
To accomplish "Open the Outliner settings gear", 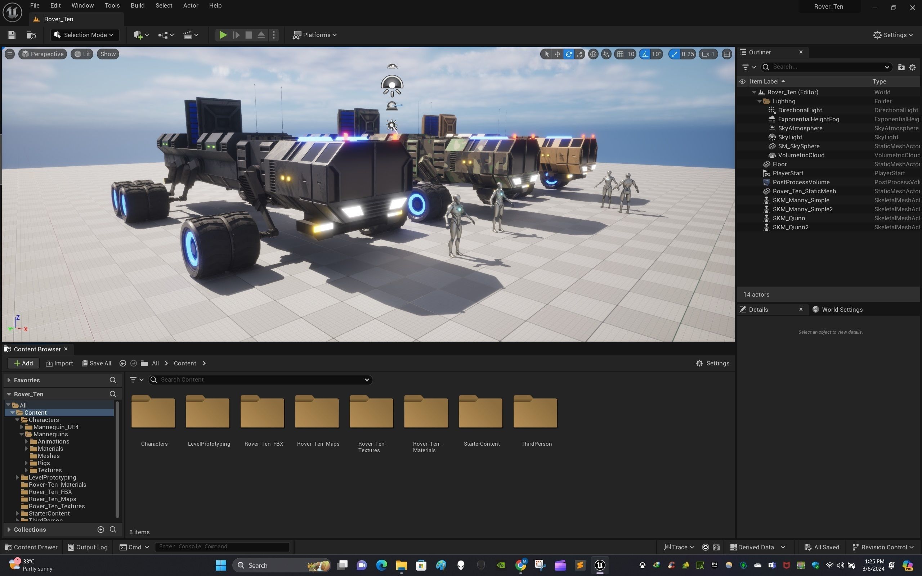I will click(x=912, y=67).
